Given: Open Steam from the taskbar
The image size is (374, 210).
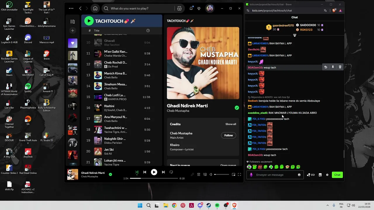Looking at the screenshot, I should point(208,205).
